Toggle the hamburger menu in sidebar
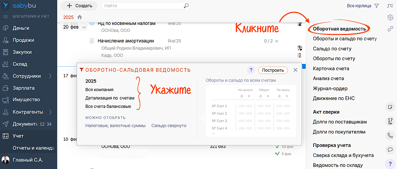Image resolution: width=397 pixels, height=169 pixels. (5, 17)
